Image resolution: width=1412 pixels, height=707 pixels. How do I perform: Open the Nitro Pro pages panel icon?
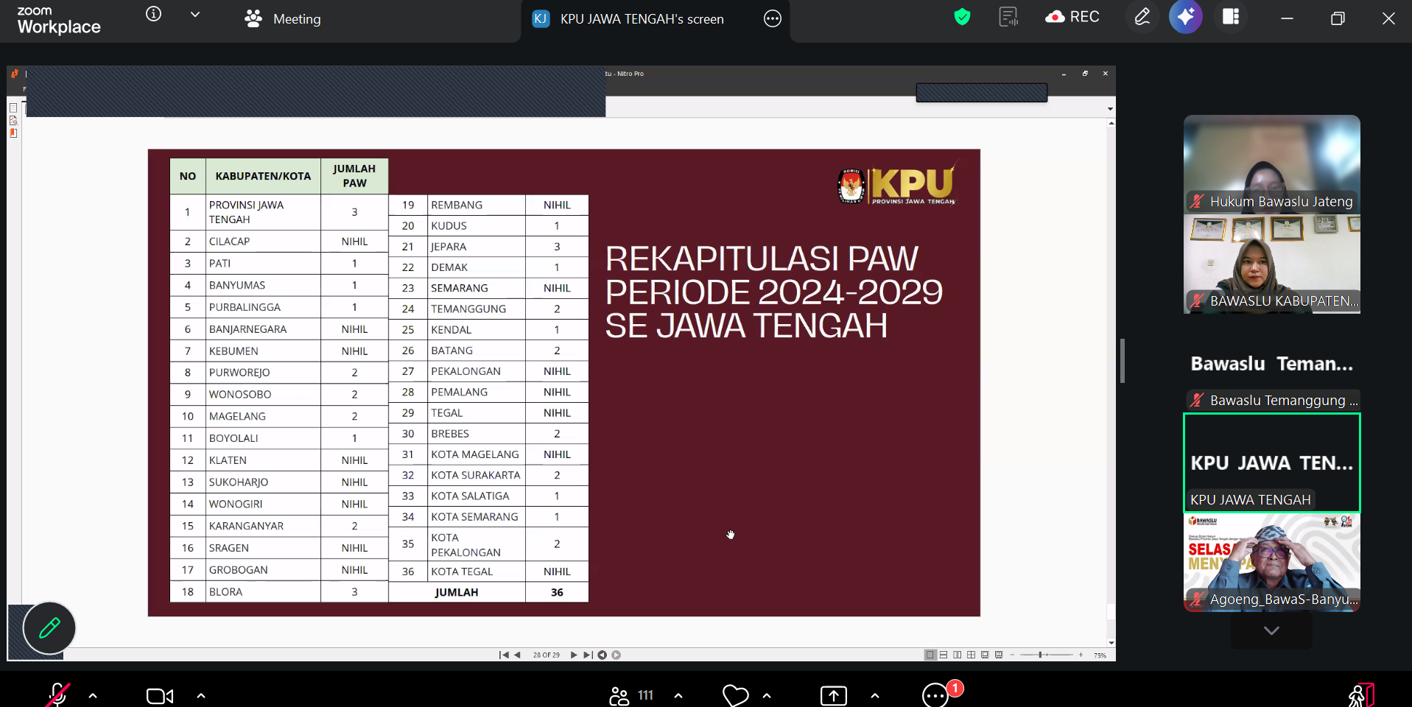(13, 108)
